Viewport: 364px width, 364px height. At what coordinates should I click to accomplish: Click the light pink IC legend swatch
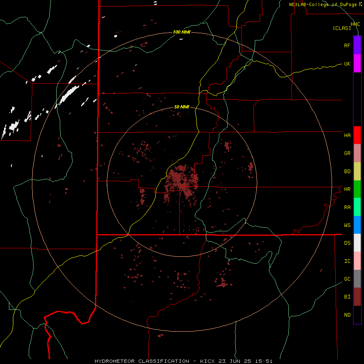click(x=357, y=261)
